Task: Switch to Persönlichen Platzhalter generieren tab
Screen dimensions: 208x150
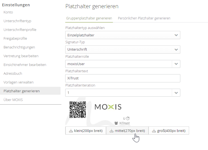Action: click(x=144, y=18)
